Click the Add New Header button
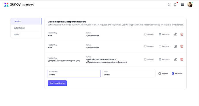This screenshot has height=106, width=199. [57, 83]
